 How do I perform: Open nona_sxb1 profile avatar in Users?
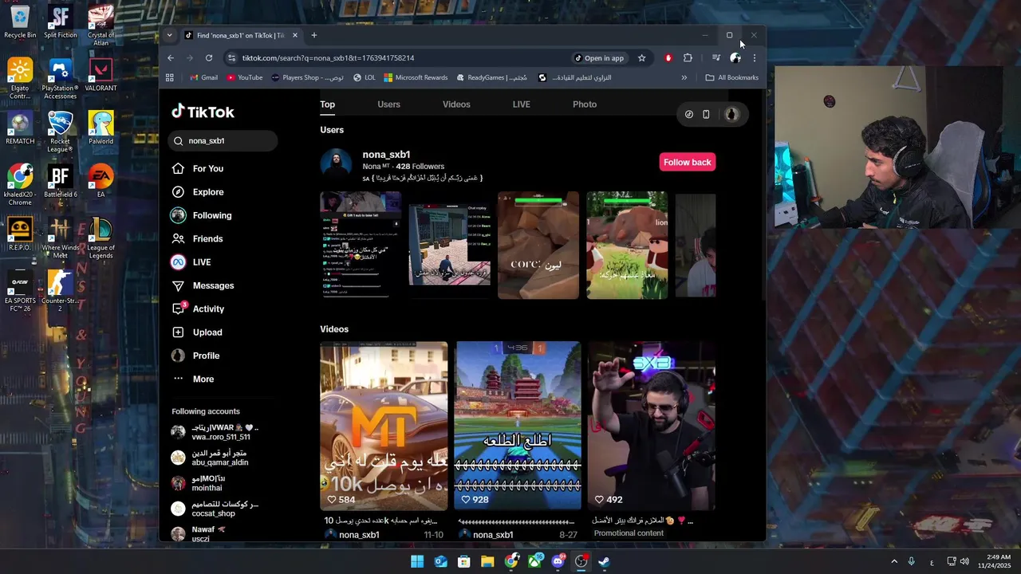[x=336, y=163]
